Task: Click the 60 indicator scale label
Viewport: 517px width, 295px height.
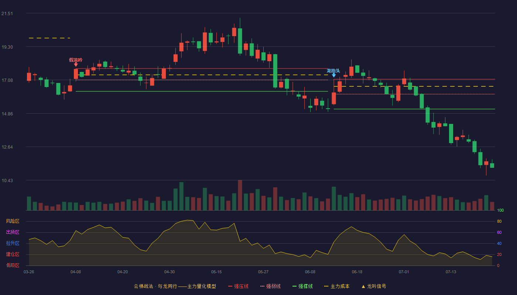Action: [x=499, y=232]
